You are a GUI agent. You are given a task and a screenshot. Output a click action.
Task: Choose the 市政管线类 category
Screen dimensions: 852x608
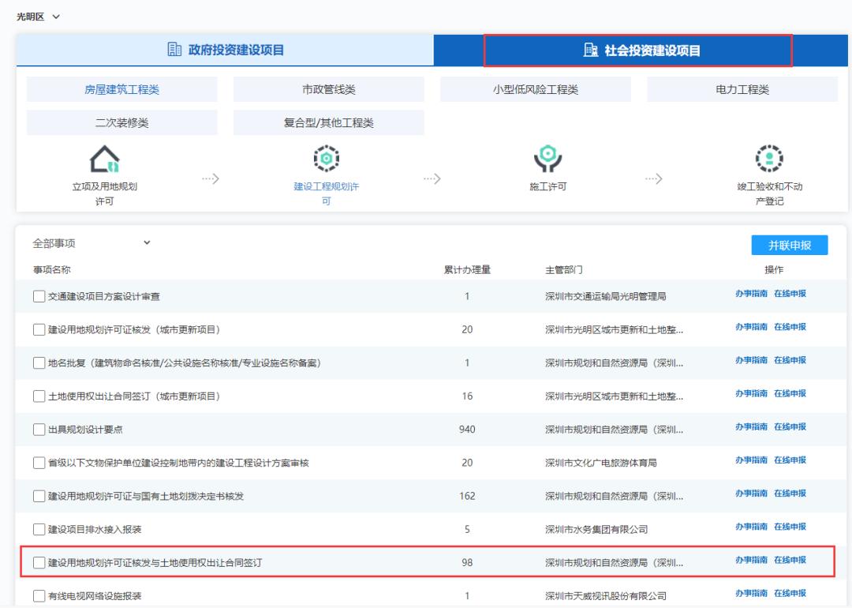click(329, 90)
